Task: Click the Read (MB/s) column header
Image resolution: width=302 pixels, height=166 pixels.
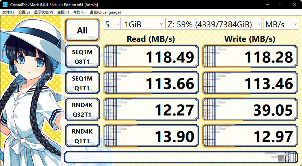Action: [151, 39]
